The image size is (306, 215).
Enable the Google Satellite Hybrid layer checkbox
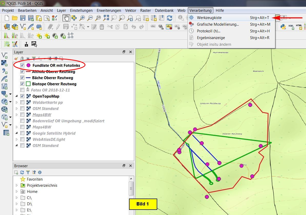pos(22,133)
